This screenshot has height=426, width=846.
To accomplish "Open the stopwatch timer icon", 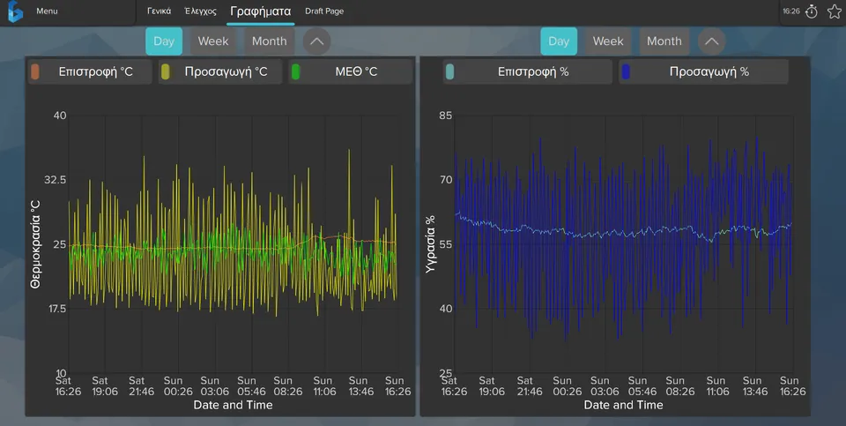I will pyautogui.click(x=812, y=11).
